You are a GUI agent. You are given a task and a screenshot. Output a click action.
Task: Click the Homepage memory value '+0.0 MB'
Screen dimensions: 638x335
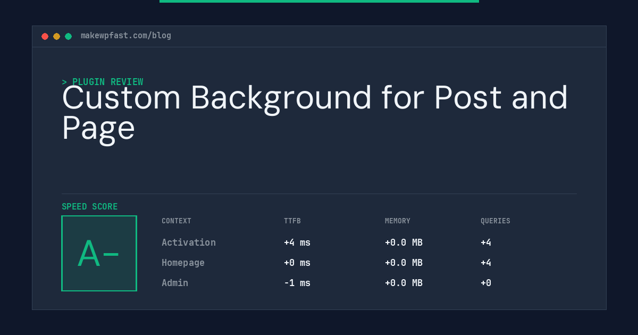404,263
